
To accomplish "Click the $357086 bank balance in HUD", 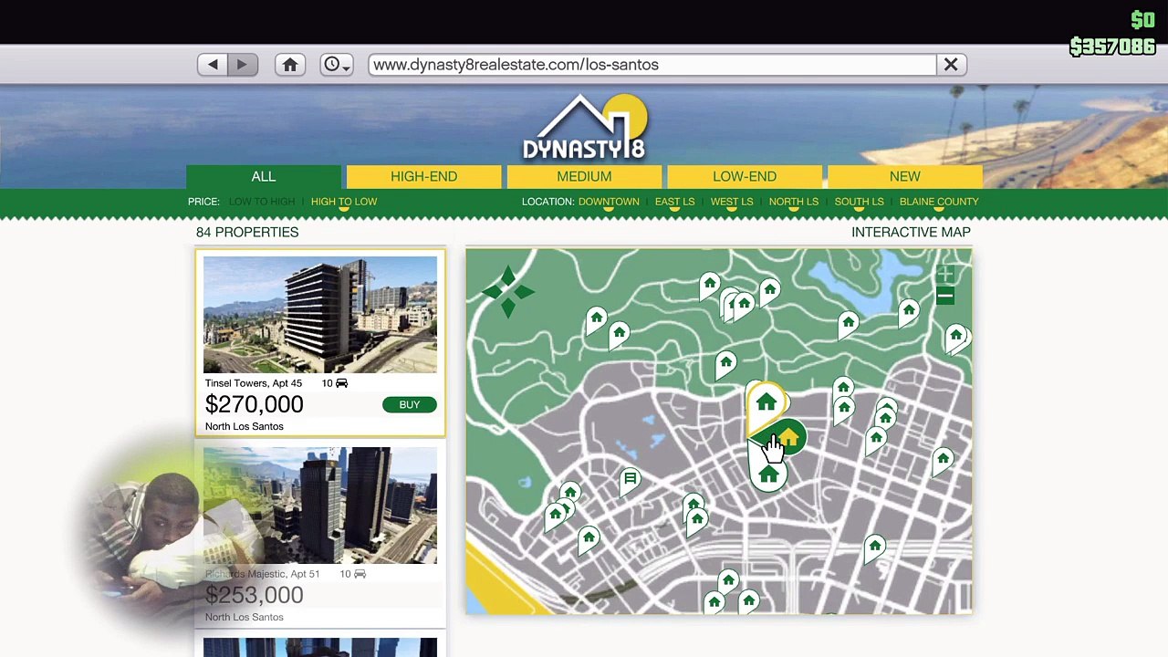I will [x=1112, y=46].
